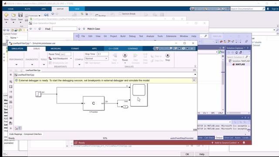The image size is (279, 157).
Task: Click the zoom tool in canvas sidebar
Action: pos(11,82)
